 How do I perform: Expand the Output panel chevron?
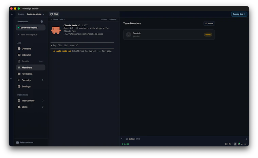tap(122, 139)
